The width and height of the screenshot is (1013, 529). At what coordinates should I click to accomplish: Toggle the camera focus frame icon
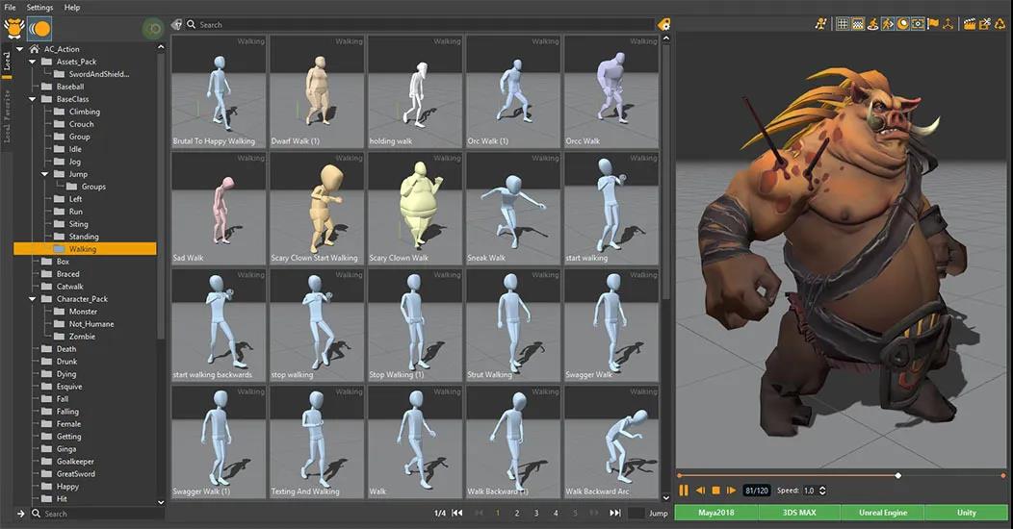(918, 24)
